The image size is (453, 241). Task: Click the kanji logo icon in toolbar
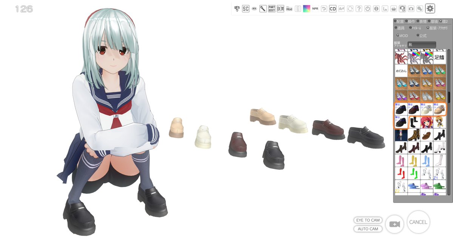pos(237,9)
